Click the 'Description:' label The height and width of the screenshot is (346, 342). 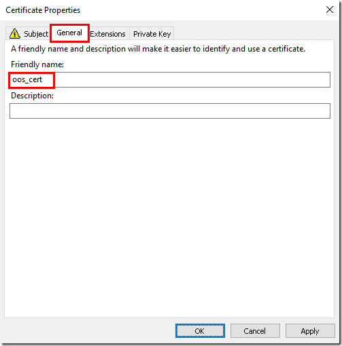coord(32,96)
